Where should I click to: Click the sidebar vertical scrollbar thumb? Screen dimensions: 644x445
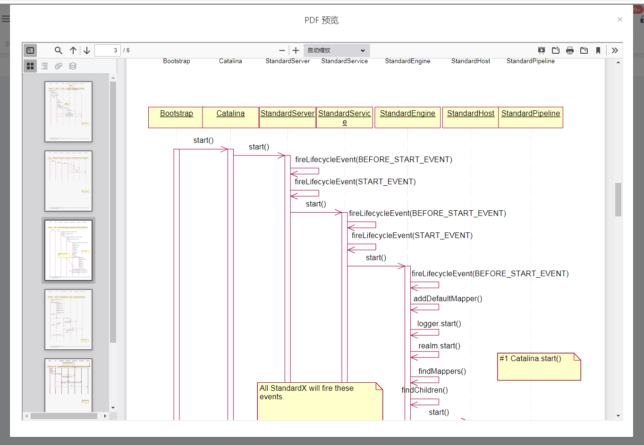(113, 212)
